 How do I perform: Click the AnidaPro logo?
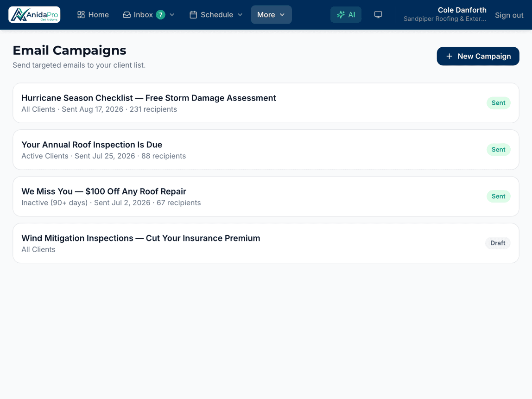click(34, 14)
